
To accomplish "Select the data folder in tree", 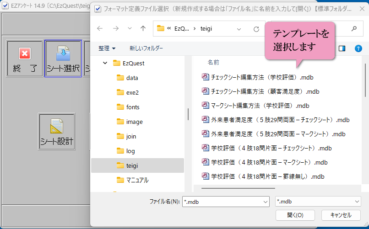I will pyautogui.click(x=127, y=78).
